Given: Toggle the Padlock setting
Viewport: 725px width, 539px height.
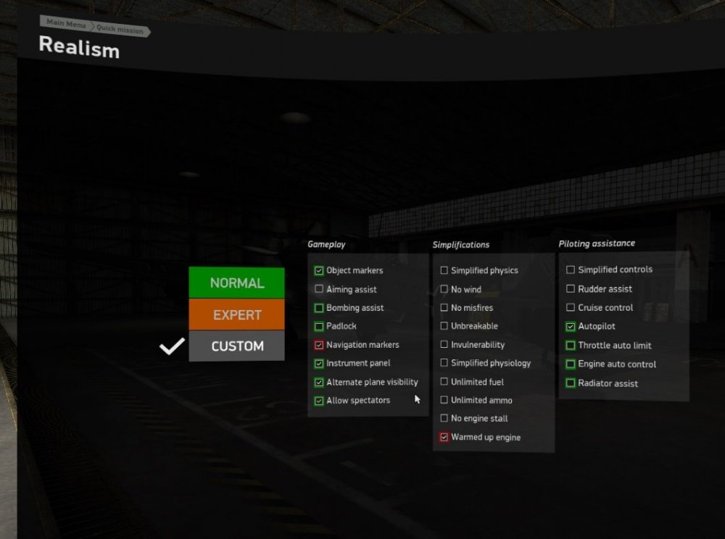Looking at the screenshot, I should (x=318, y=326).
